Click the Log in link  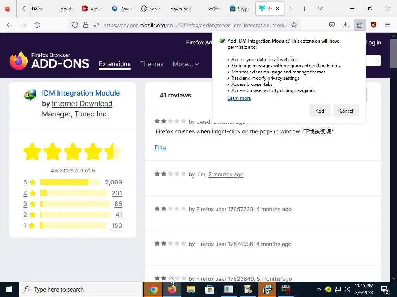[373, 43]
